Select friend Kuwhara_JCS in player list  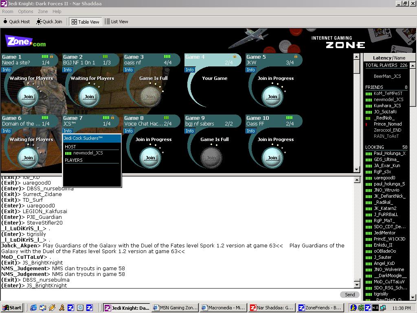point(387,106)
